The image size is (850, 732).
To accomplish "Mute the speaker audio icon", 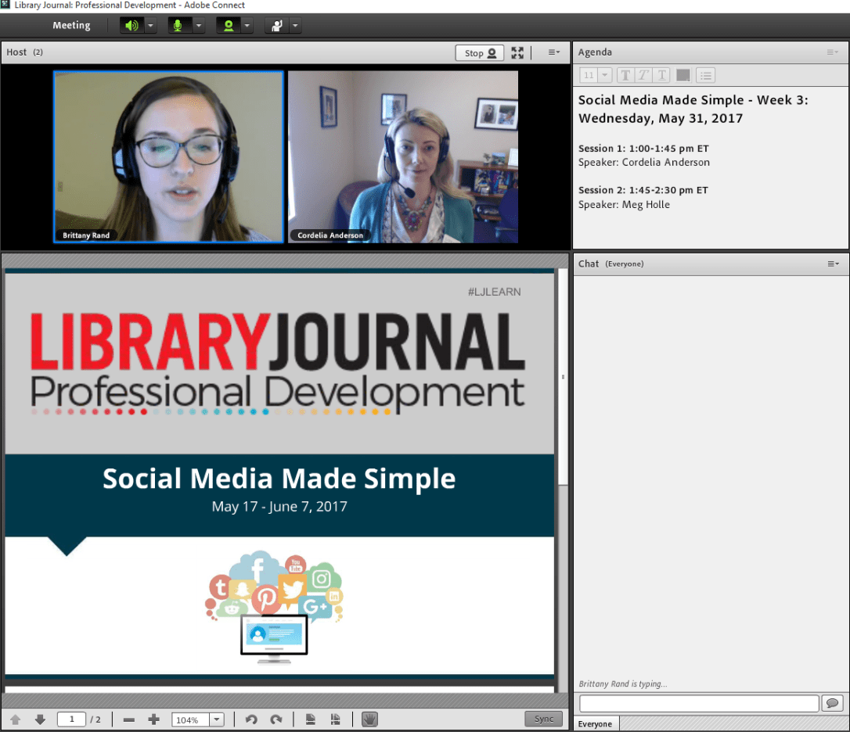I will pyautogui.click(x=131, y=26).
